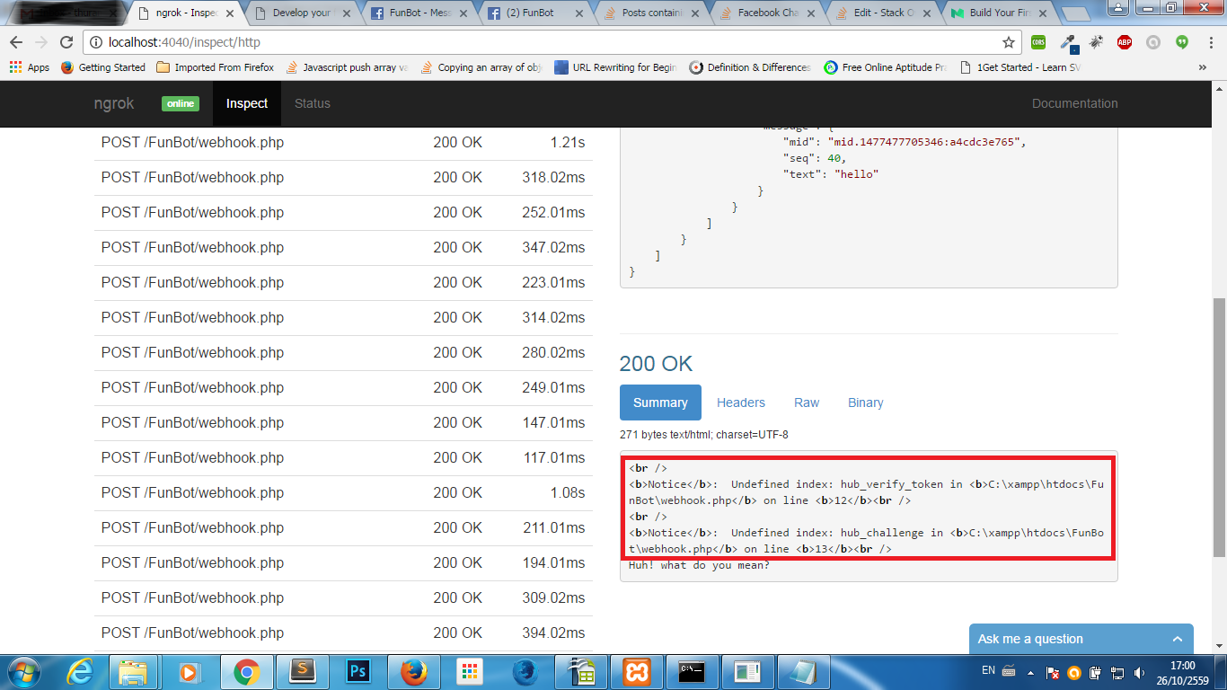Screen dimensions: 1227x690
Task: Open a new browser tab
Action: [1075, 13]
